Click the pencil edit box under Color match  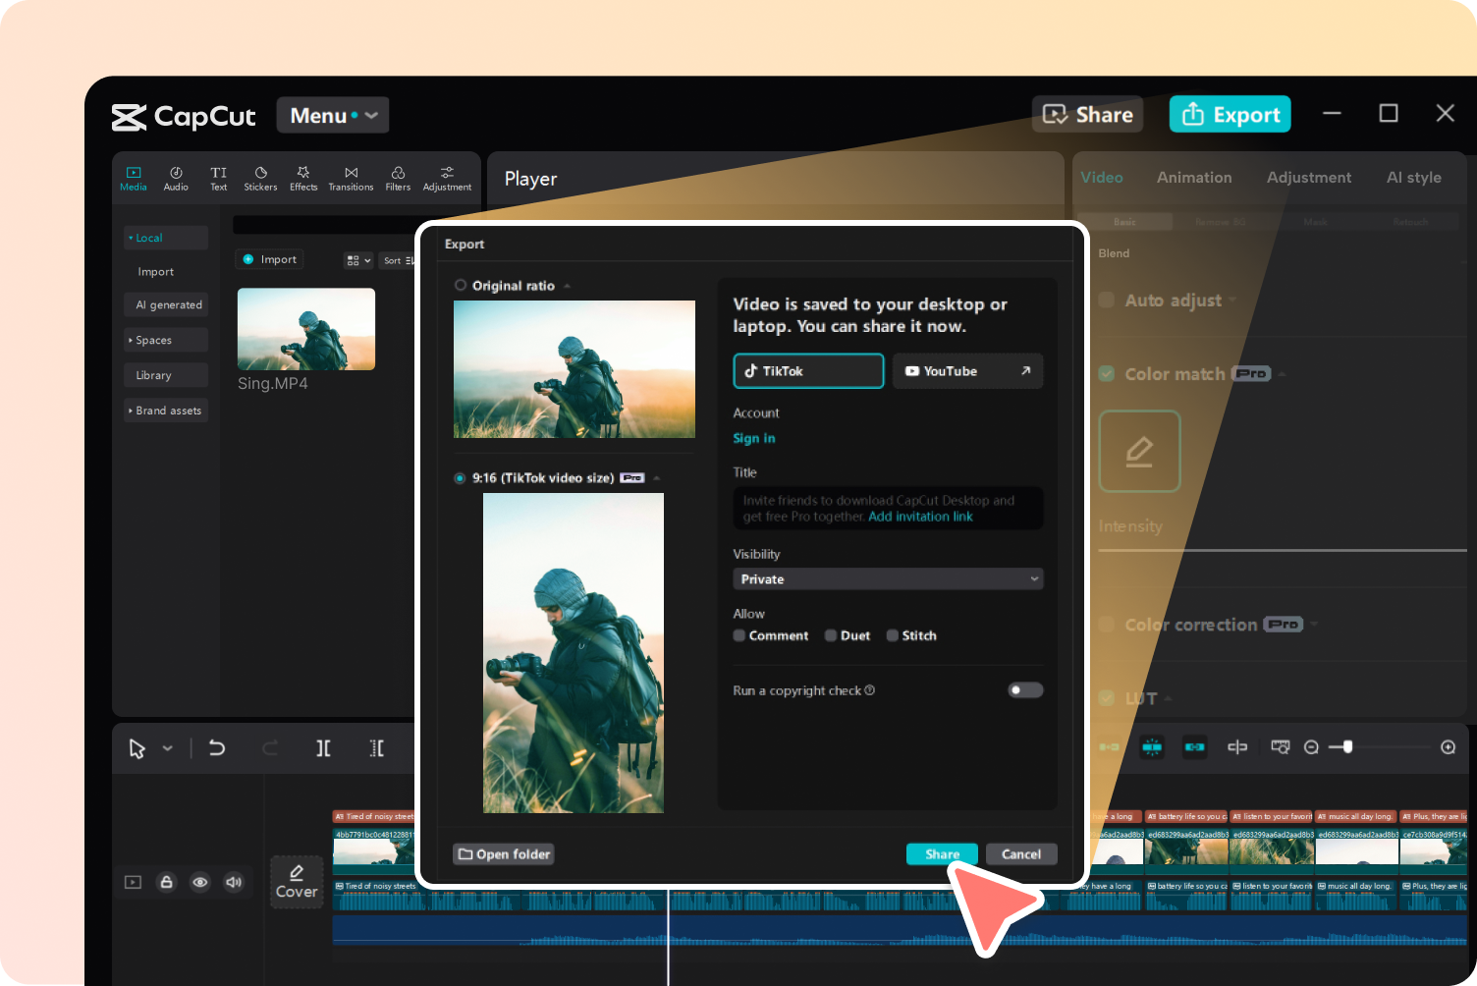click(1139, 452)
